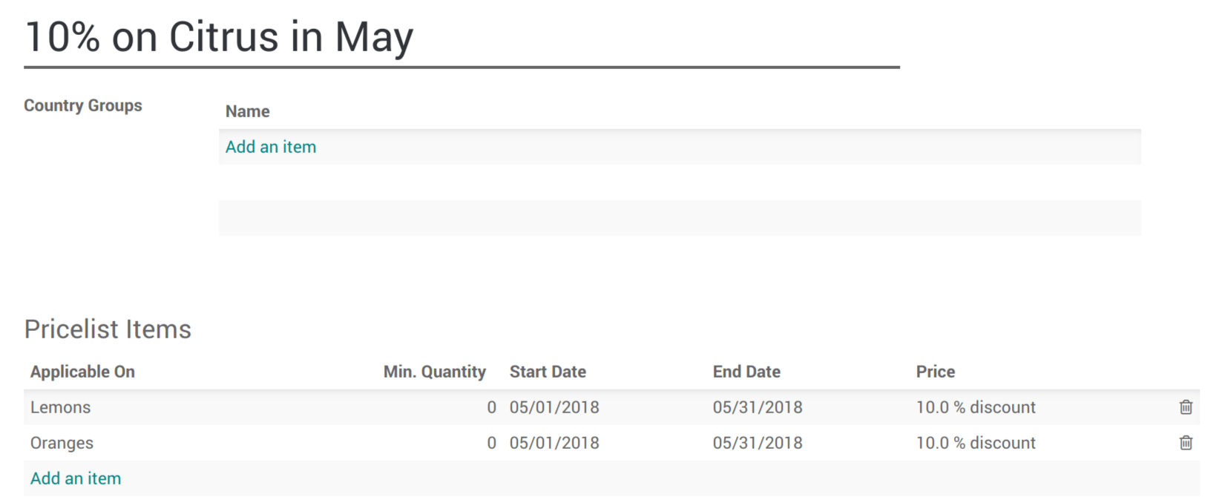Screen dimensions: 1219x497
Task: Click the Price column header
Action: 935,372
